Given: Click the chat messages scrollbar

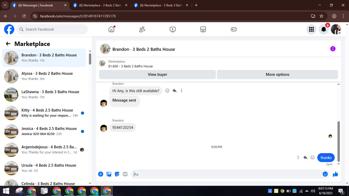Looking at the screenshot, I should click(x=339, y=141).
